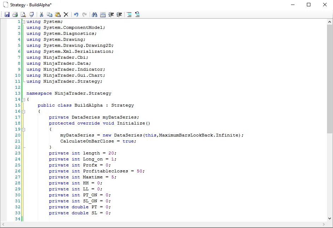Place cursor on 'using System.ComponentModel;' line

[66, 28]
